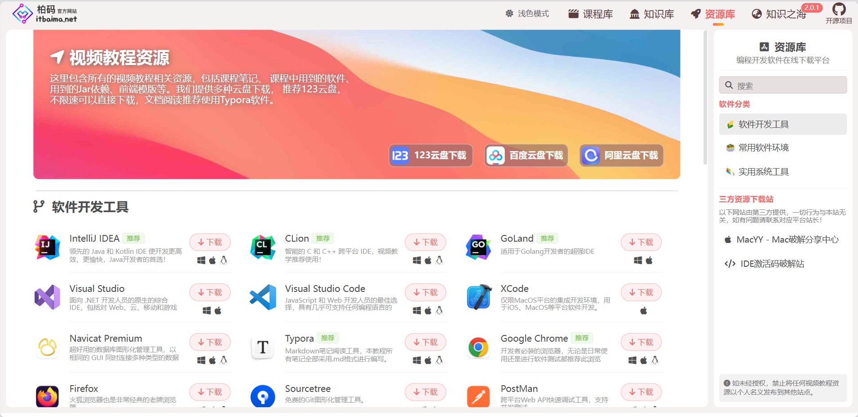Focus the 搜索 search field

(783, 85)
